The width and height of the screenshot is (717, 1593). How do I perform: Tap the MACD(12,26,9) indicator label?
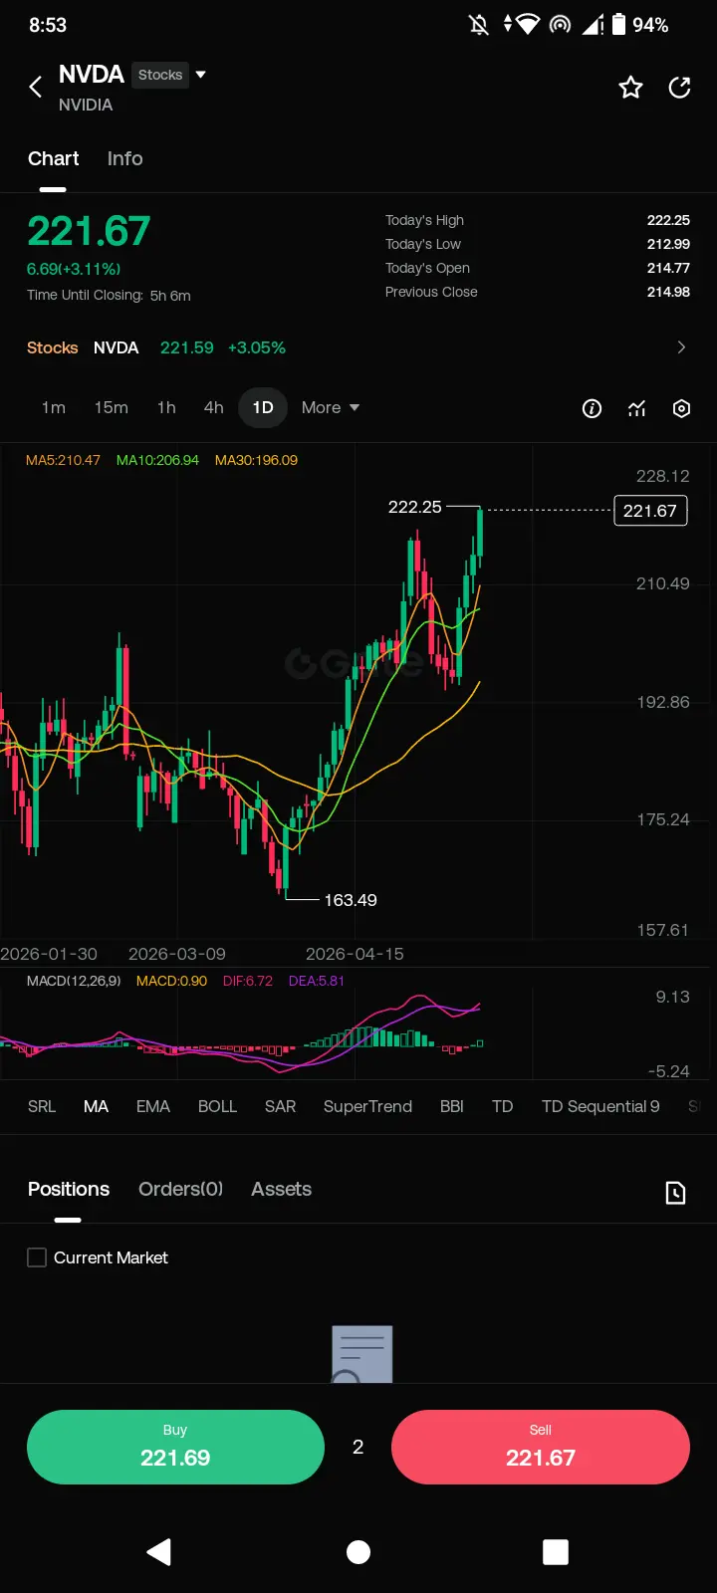[74, 981]
